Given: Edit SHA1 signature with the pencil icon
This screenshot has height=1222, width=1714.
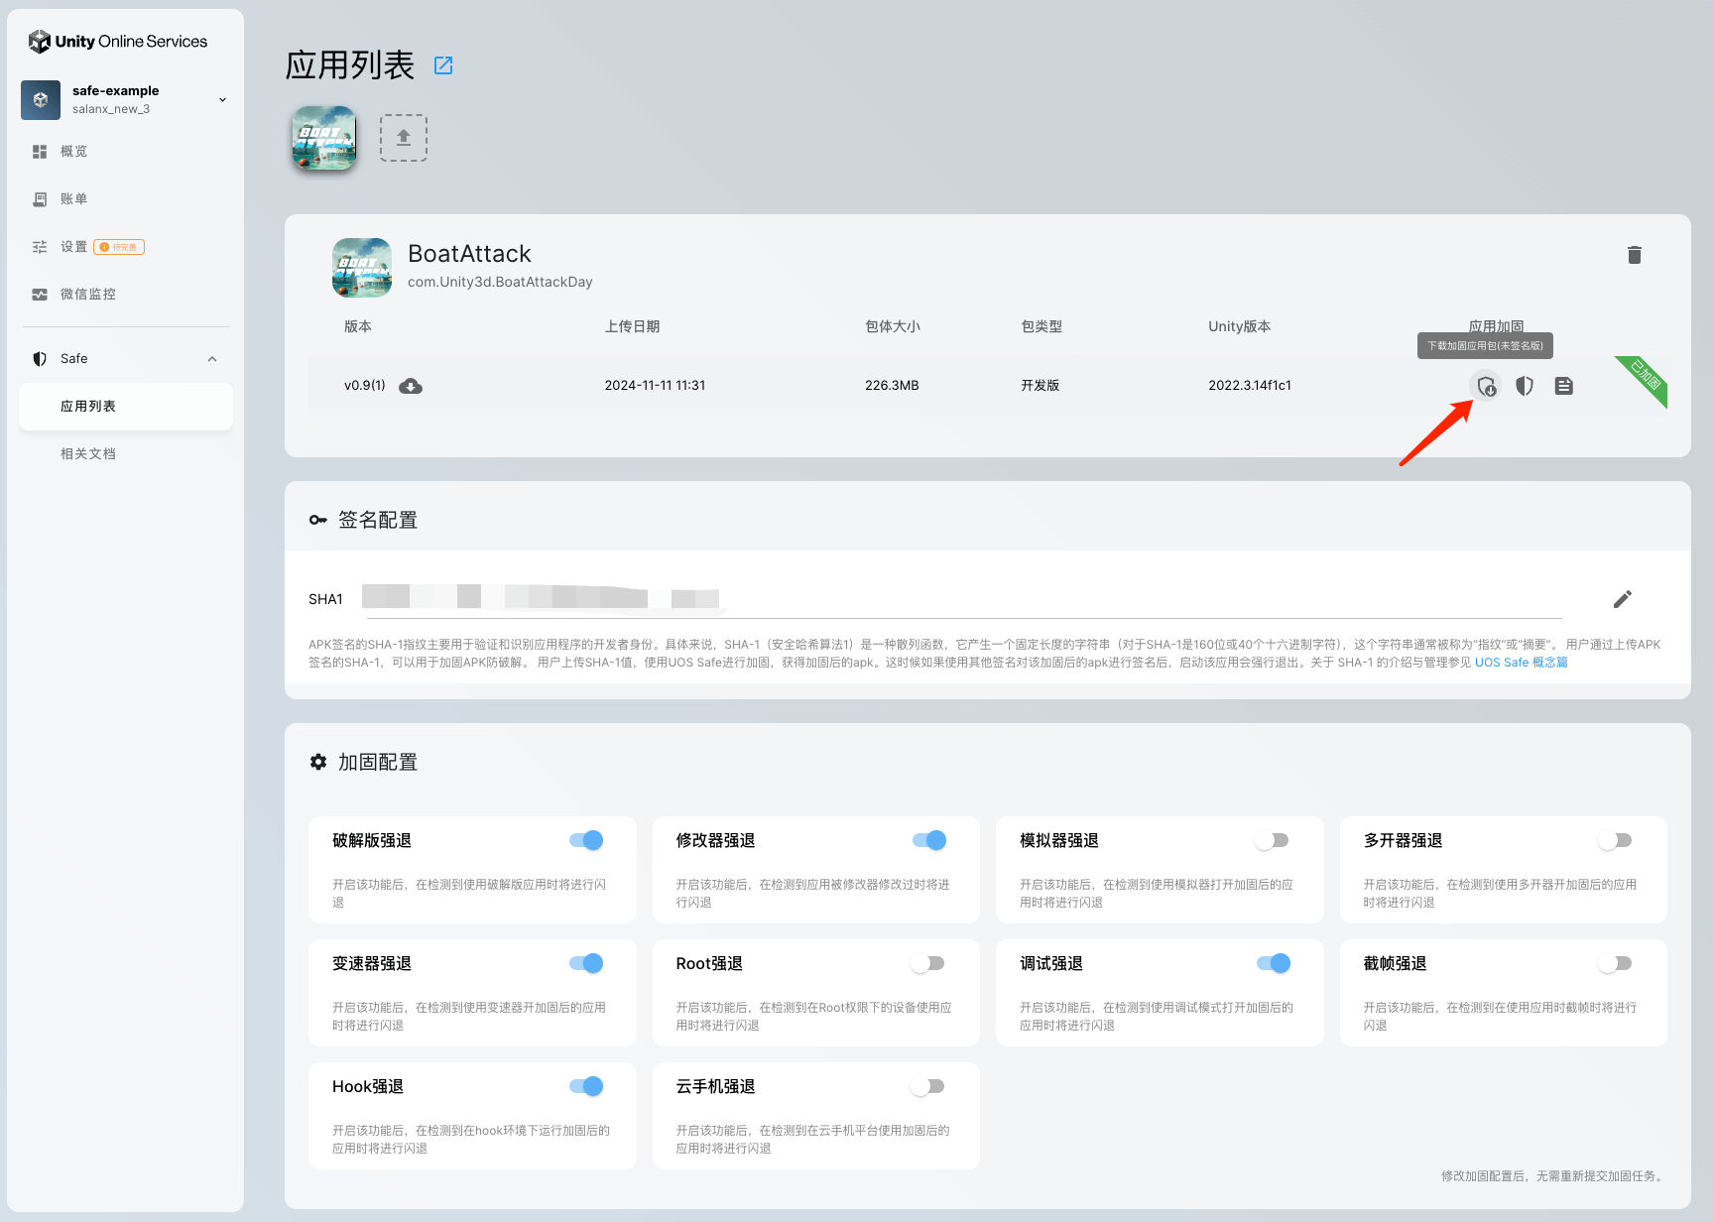Looking at the screenshot, I should [x=1622, y=599].
